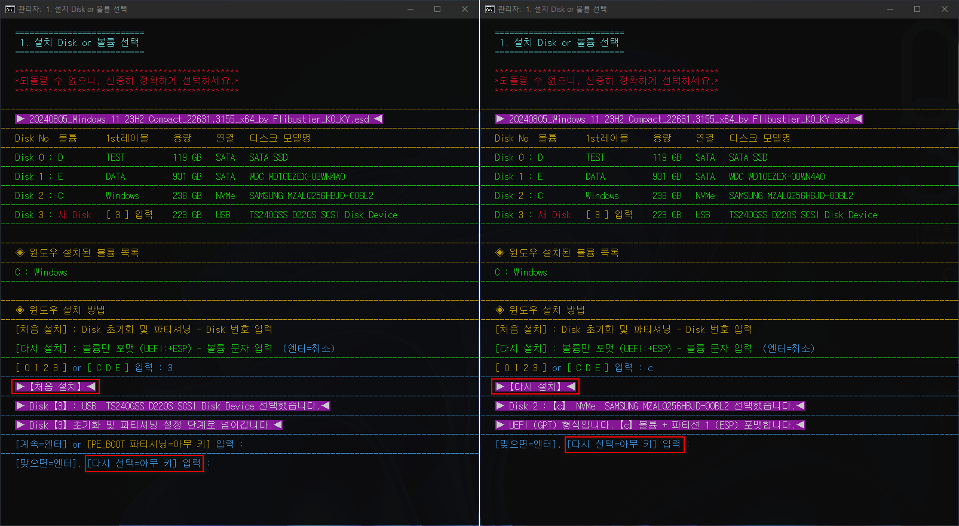Viewport: 959px width, 526px height.
Task: Click the 【다시 설치】 highlighted line in right window
Action: (535, 387)
